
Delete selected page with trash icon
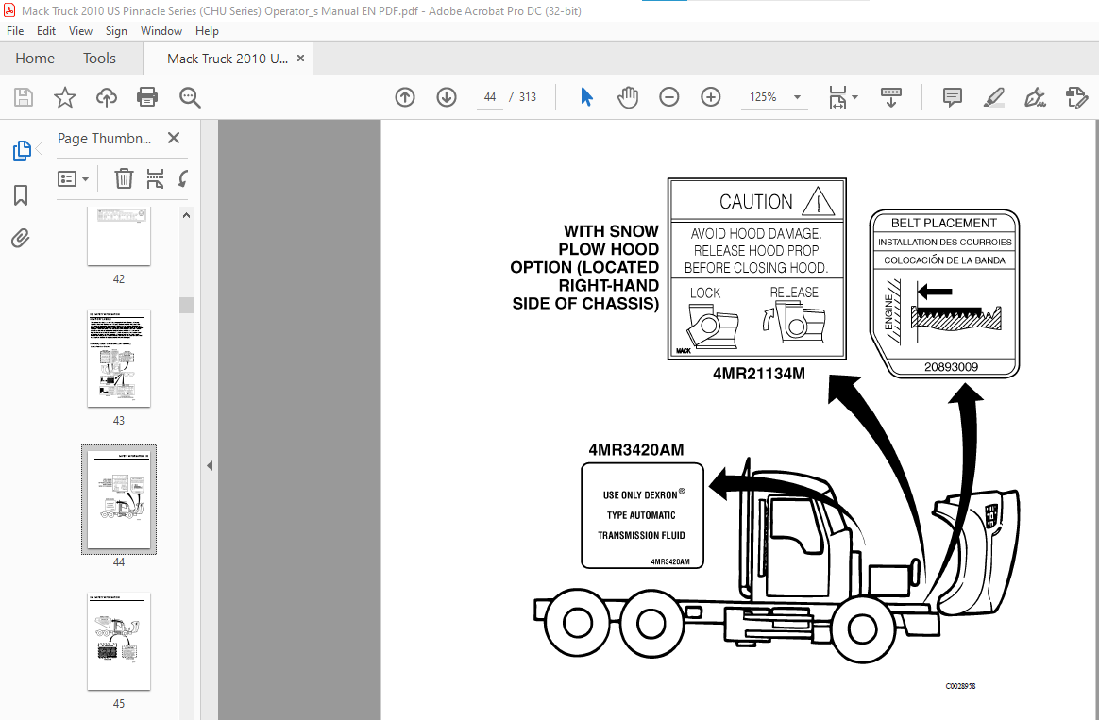click(x=124, y=178)
